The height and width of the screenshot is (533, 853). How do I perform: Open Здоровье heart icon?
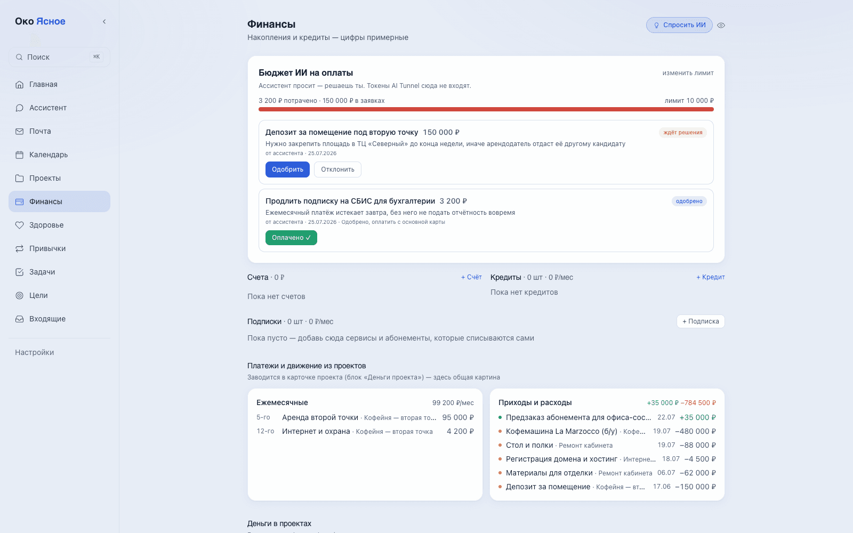20,225
